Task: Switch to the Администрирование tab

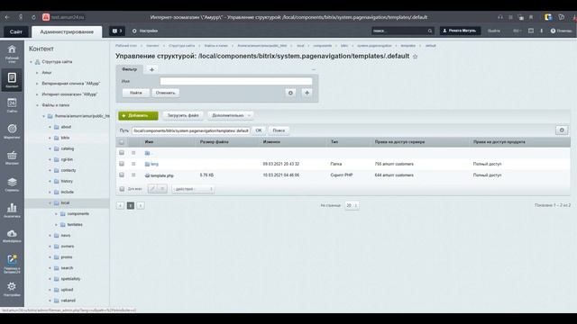Action: pyautogui.click(x=67, y=32)
